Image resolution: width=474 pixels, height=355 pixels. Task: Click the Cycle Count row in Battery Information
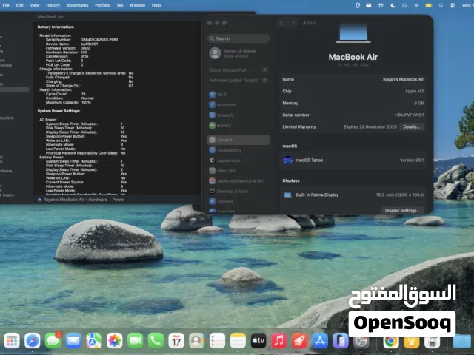pos(66,94)
